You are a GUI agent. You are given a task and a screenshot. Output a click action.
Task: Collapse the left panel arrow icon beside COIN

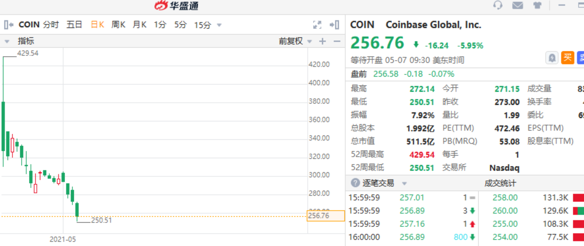point(9,25)
